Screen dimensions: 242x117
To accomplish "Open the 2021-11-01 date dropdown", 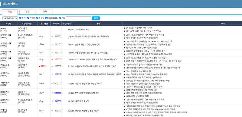I will click(10, 18).
